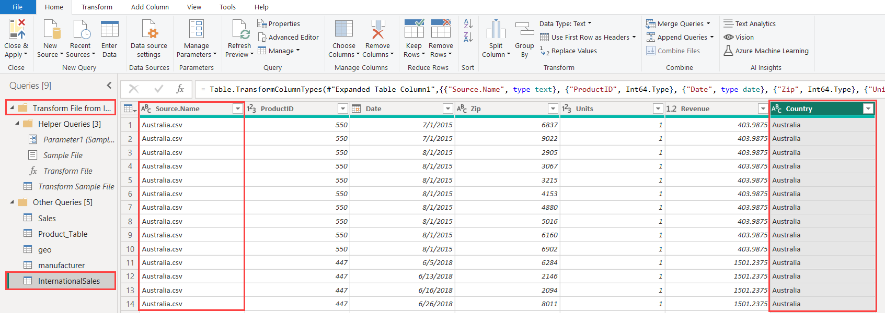Select the Product_Table query
Screen dimensions: 885x313
click(63, 234)
